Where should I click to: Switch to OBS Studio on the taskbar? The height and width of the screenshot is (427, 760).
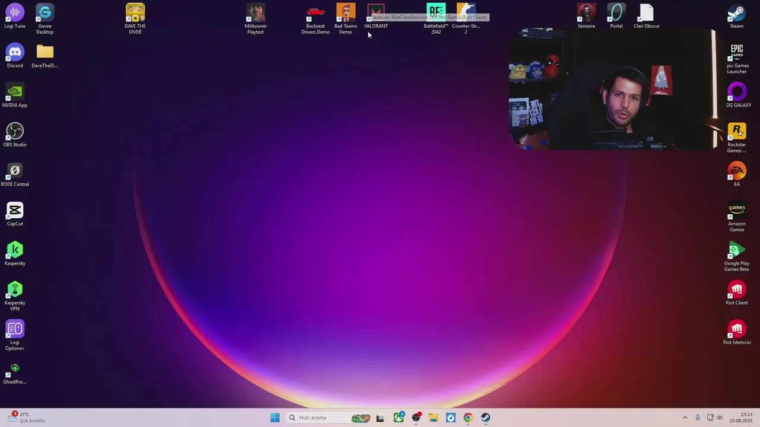(416, 418)
